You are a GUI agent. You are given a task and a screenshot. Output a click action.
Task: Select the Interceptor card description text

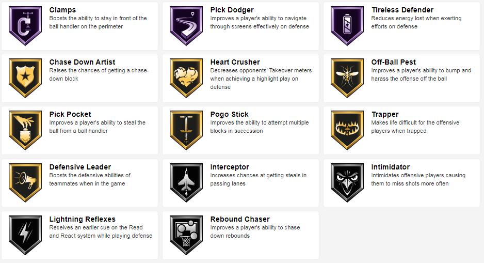click(x=259, y=180)
